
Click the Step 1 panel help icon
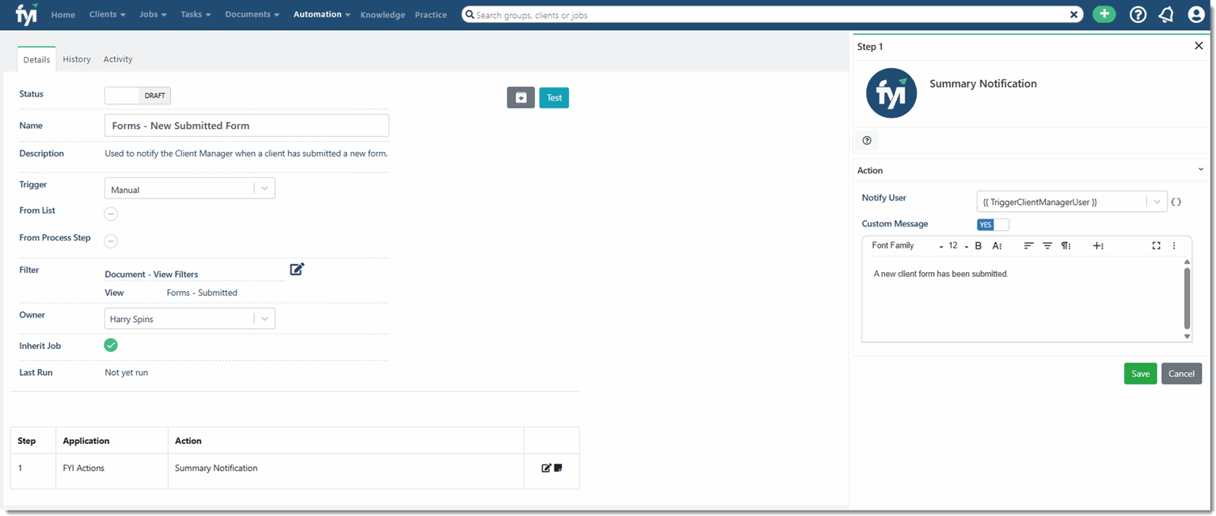tap(867, 140)
